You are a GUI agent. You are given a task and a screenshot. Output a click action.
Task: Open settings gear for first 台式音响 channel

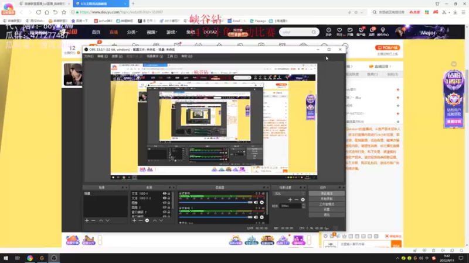261,202
